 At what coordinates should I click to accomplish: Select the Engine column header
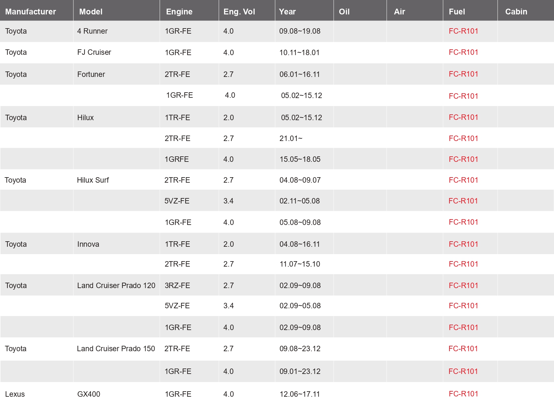(179, 12)
